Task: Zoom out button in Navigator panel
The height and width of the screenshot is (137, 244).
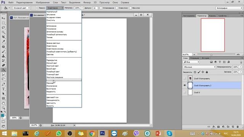Action: pos(194,54)
